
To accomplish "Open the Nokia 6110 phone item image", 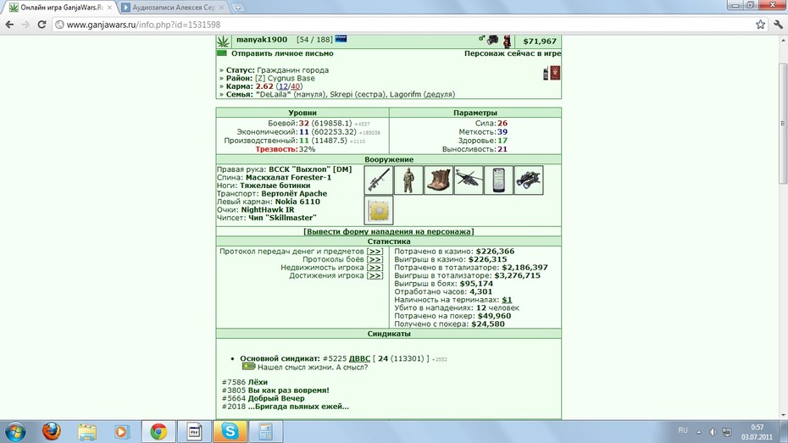I will [498, 180].
